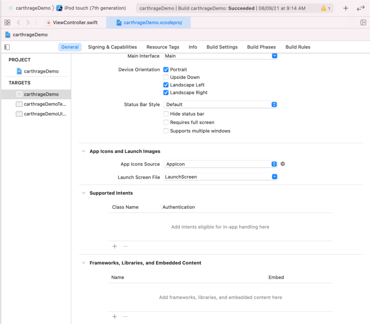370x324 pixels.
Task: Select the iPod touch run destination
Action: [91, 8]
